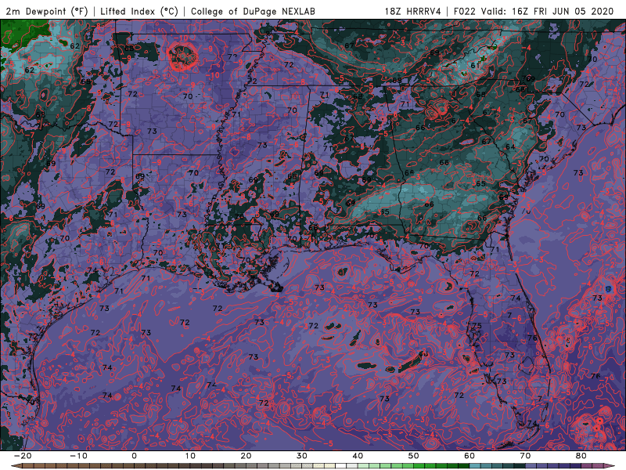The height and width of the screenshot is (470, 626).
Task: Click the 0 label on the color scale
Action: pos(134,456)
